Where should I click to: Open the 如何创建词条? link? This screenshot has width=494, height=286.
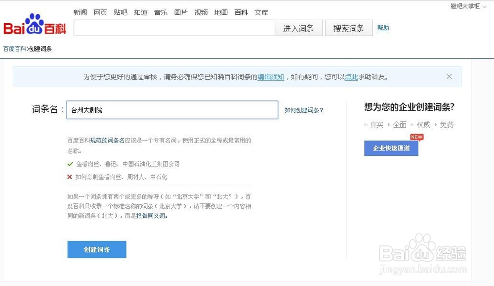pyautogui.click(x=304, y=110)
